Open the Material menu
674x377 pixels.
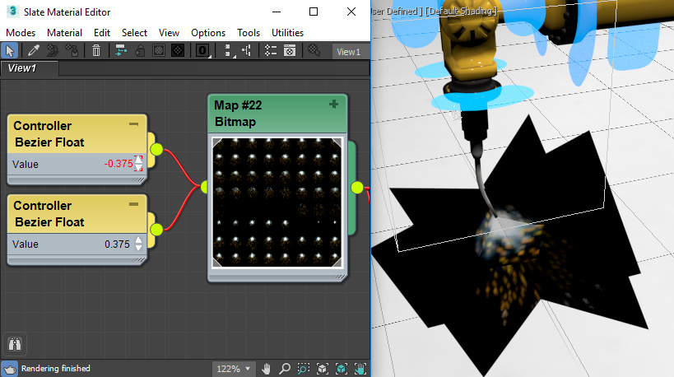coord(64,33)
